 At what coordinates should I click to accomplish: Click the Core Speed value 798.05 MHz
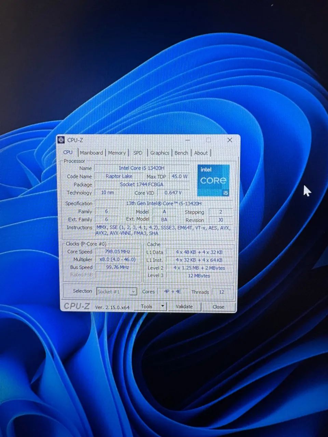pyautogui.click(x=117, y=251)
